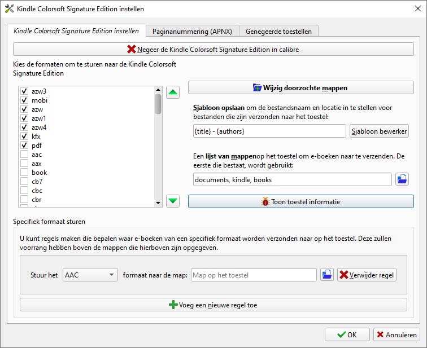Select the Kindle Colorsoft Signature Edition instellen tab

click(76, 30)
